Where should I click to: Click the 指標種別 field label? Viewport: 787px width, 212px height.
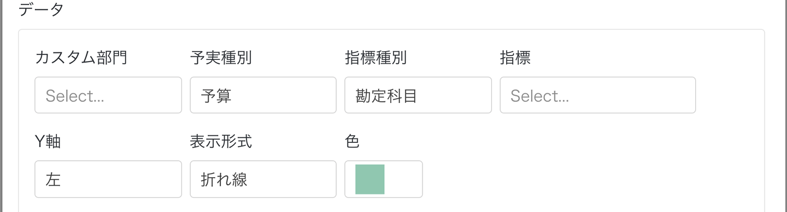375,58
